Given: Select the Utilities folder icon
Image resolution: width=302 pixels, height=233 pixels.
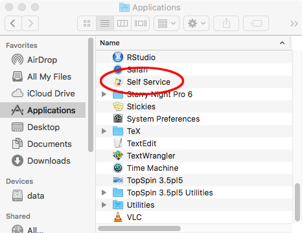Looking at the screenshot, I should 118,205.
